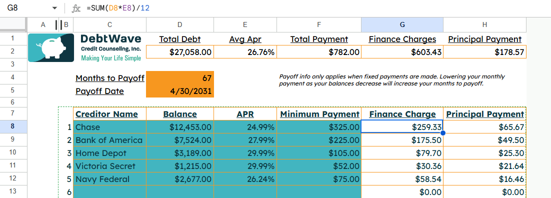Click Victoria Secret minimum payment $52.00
The height and width of the screenshot is (198, 551).
318,166
